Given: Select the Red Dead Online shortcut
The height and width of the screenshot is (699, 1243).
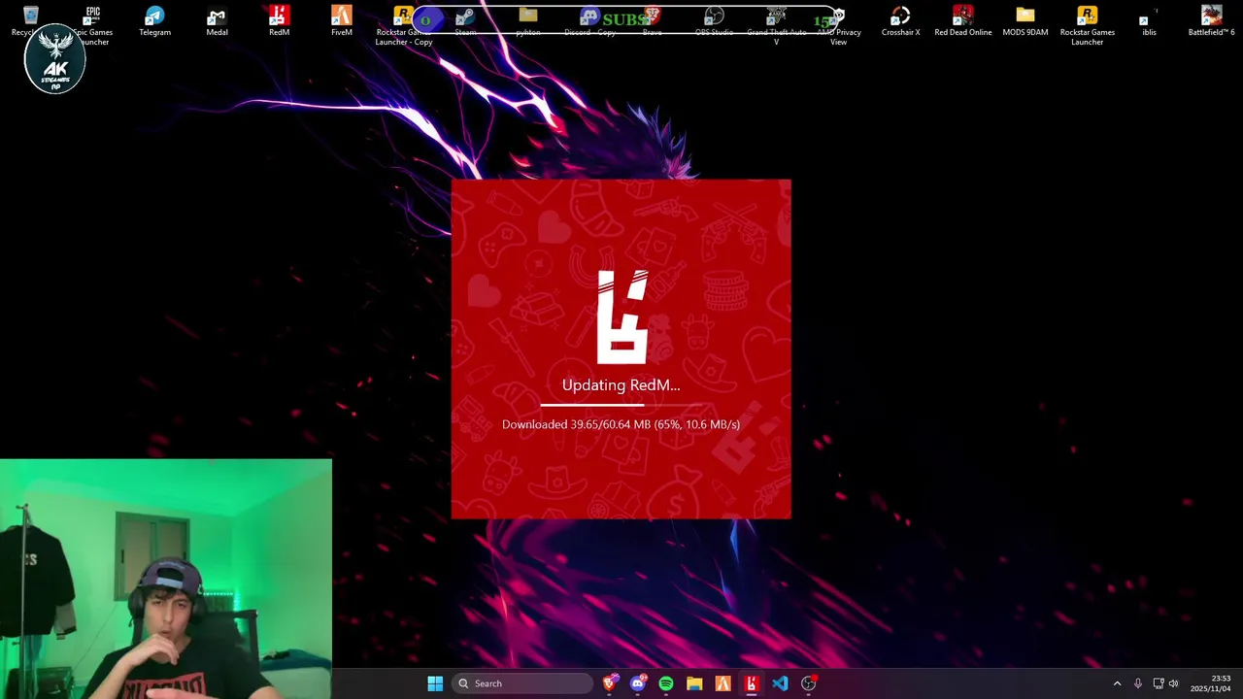Looking at the screenshot, I should [962, 21].
